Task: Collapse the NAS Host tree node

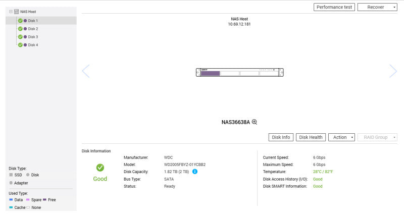Action: click(11, 12)
